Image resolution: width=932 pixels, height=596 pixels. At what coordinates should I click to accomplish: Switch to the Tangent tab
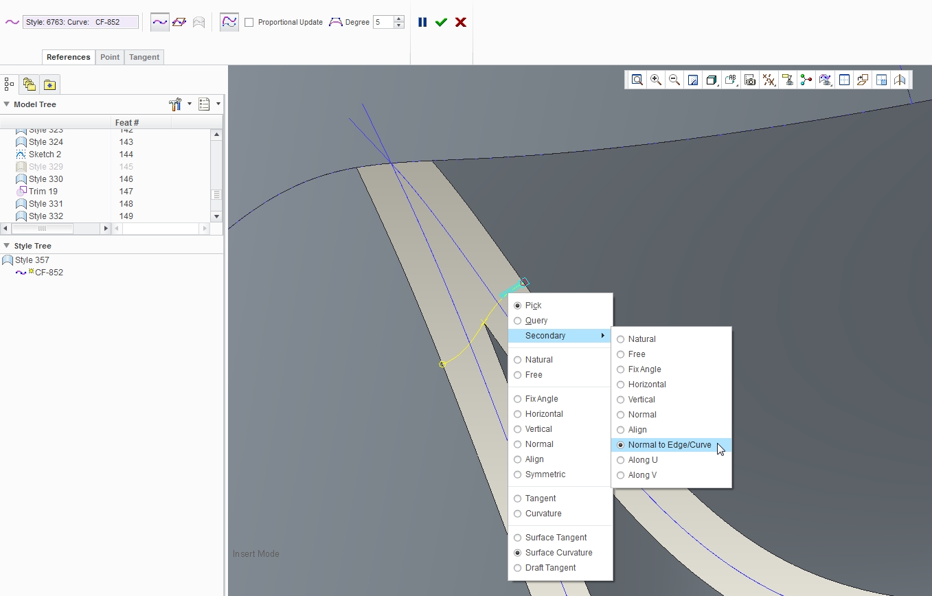[144, 57]
